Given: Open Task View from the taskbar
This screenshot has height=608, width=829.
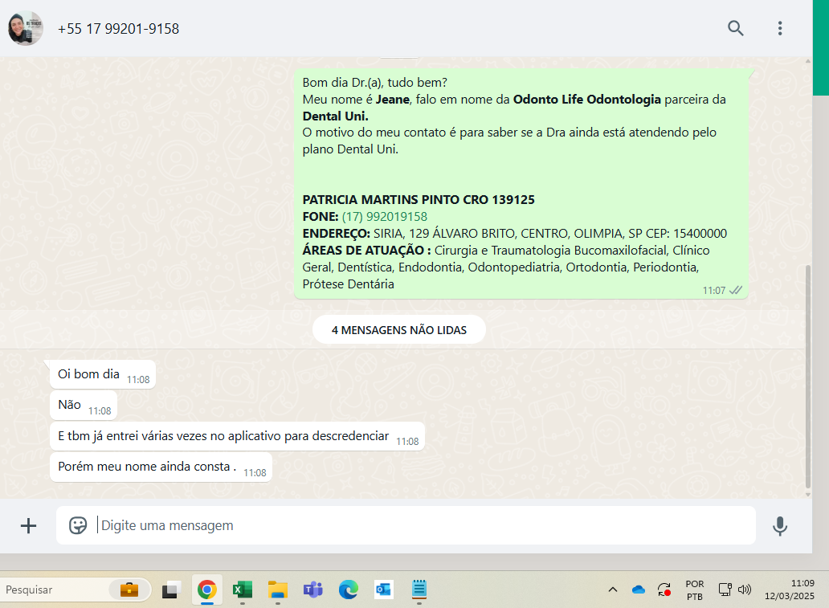Looking at the screenshot, I should 171,590.
